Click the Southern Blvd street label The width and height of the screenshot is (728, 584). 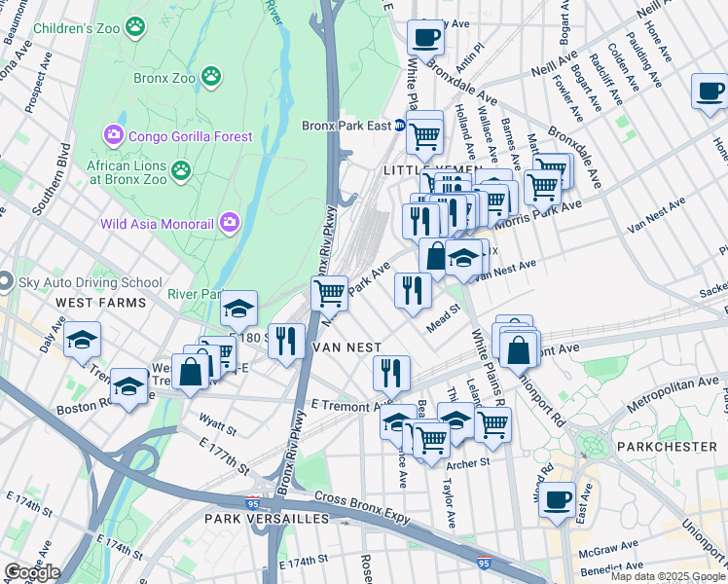pos(51,179)
